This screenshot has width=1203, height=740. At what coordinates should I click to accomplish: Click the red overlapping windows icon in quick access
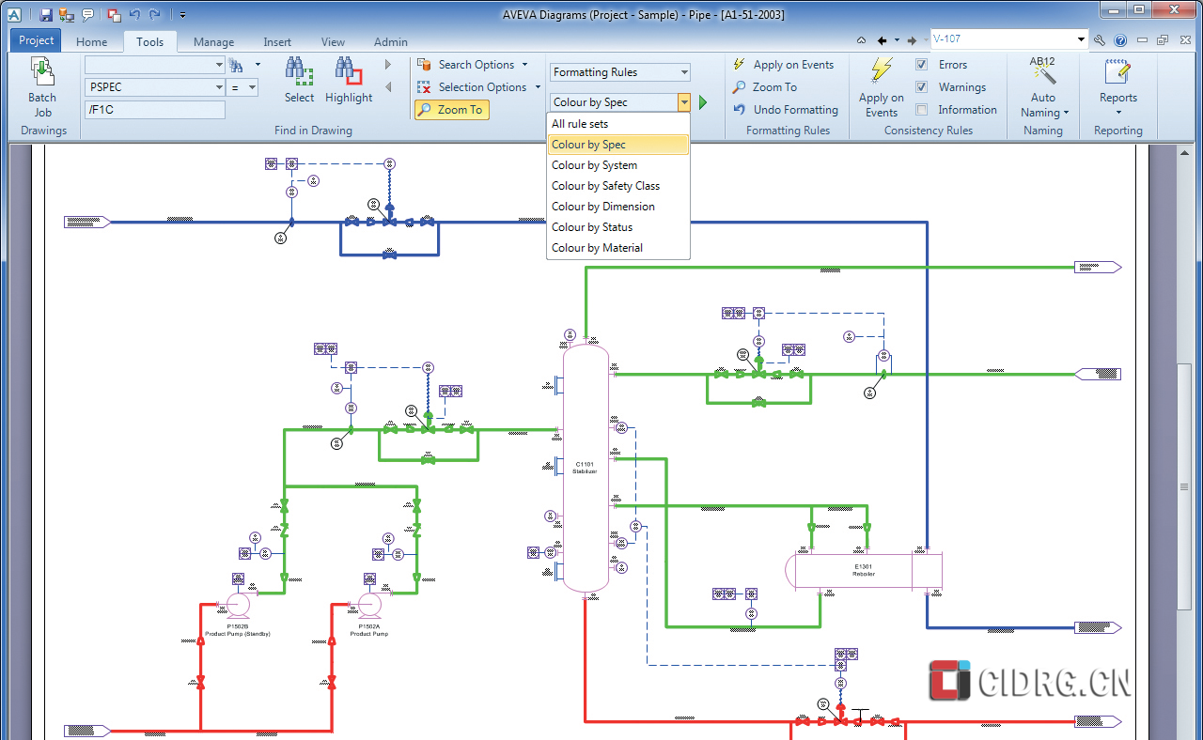114,14
